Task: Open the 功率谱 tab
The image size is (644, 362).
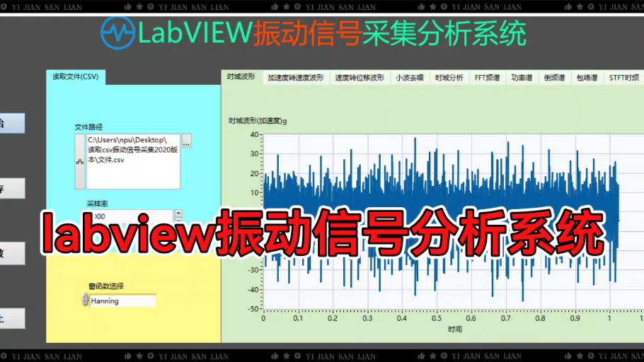Action: 522,78
